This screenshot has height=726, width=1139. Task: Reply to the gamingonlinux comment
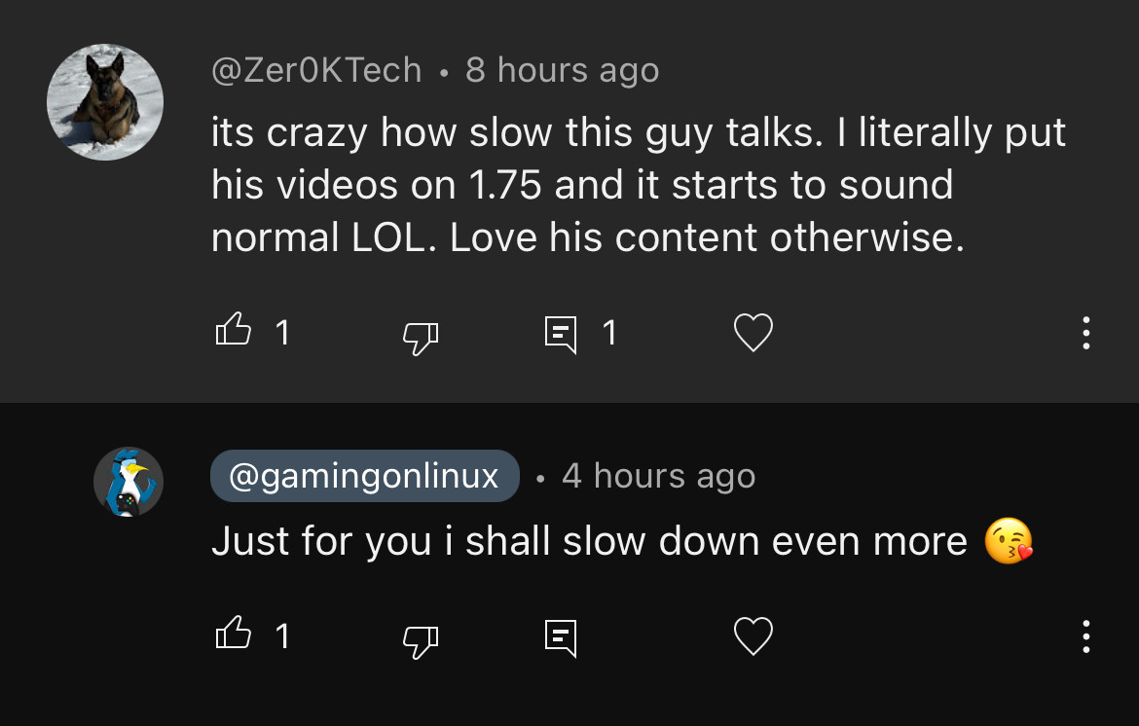560,636
